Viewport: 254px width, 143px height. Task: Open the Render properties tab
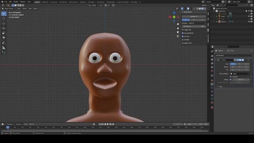pos(212,56)
